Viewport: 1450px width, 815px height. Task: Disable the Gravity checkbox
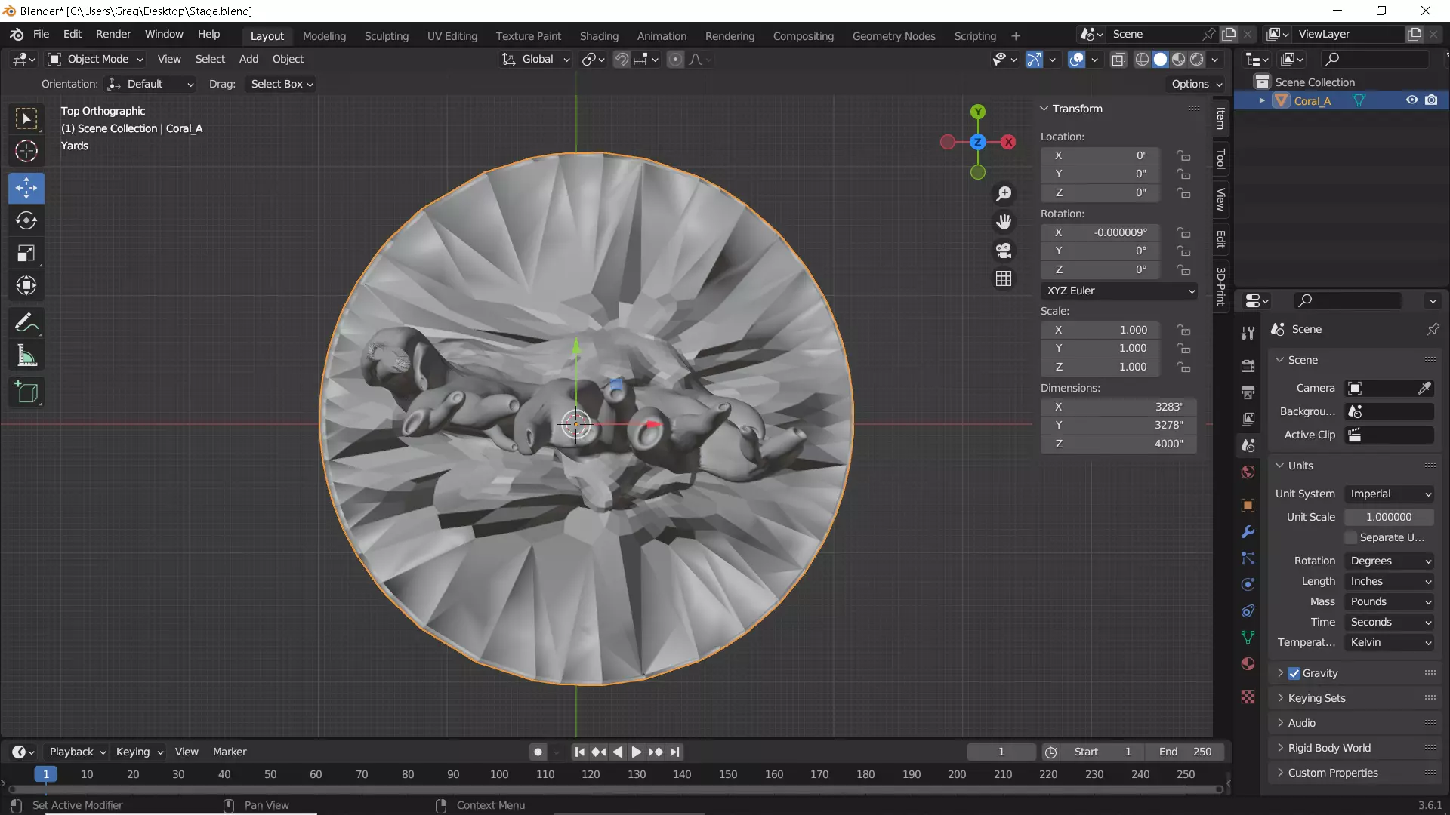pyautogui.click(x=1294, y=673)
